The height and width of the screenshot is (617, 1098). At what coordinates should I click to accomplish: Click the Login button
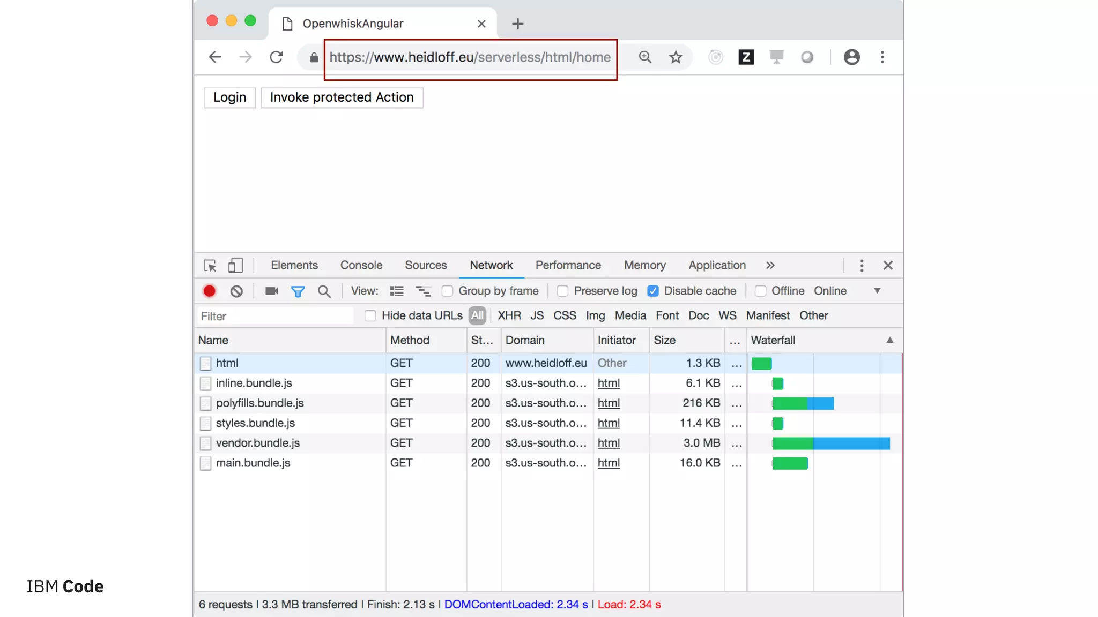coord(229,97)
